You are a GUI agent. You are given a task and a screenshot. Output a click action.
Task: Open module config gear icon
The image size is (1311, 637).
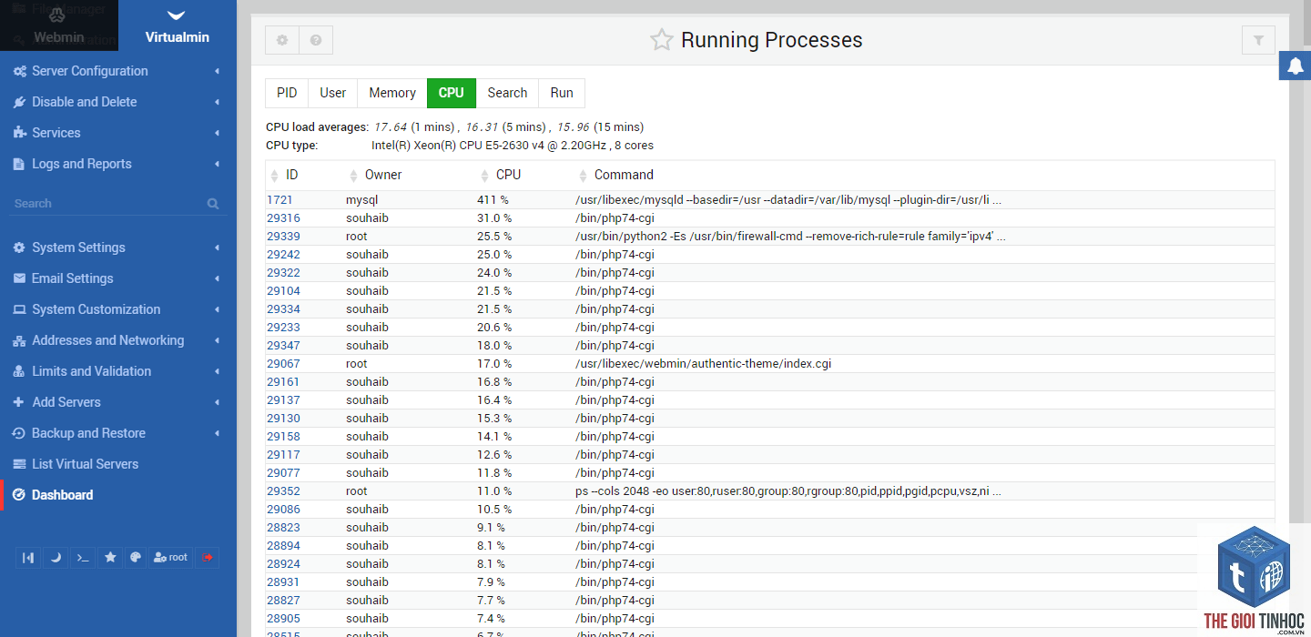pos(282,40)
